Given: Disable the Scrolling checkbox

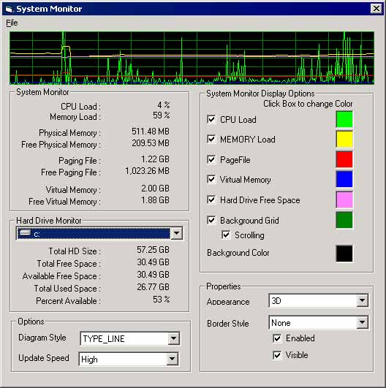Looking at the screenshot, I should click(226, 235).
